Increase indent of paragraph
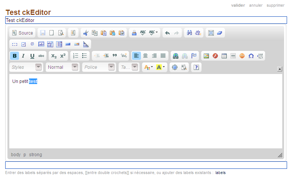The height and width of the screenshot is (177, 293). click(x=106, y=56)
